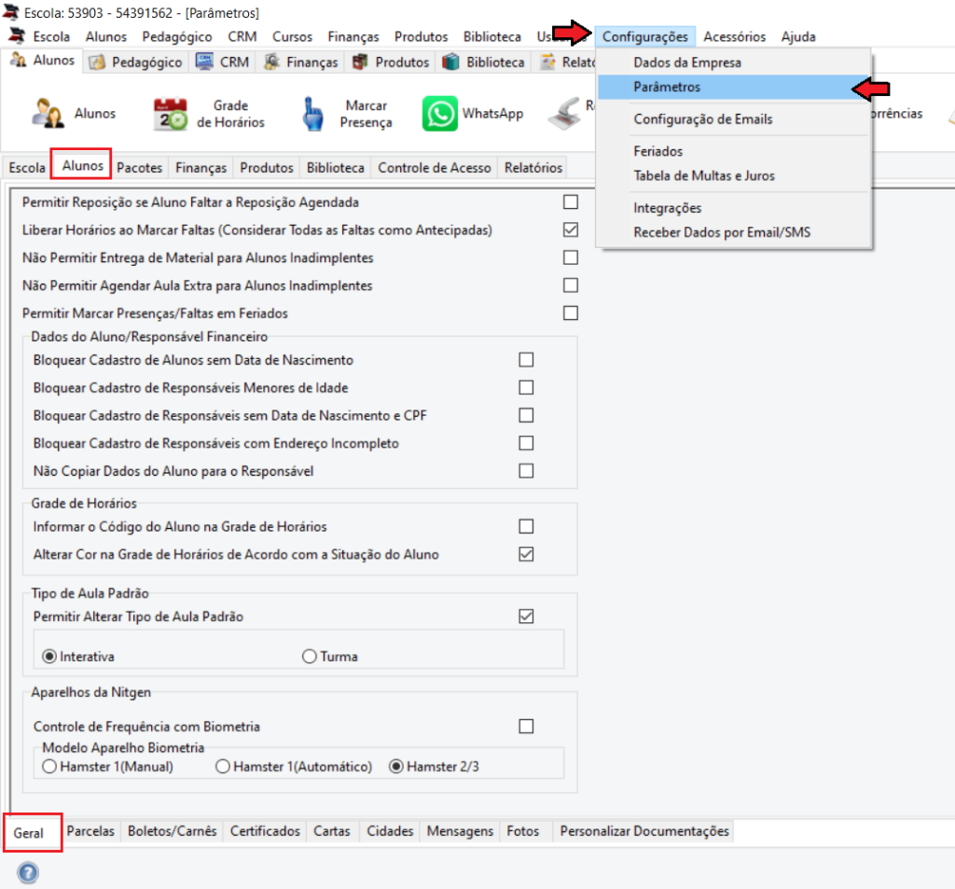Switch to the Fotos bottom tab
This screenshot has width=955, height=889.
point(522,831)
